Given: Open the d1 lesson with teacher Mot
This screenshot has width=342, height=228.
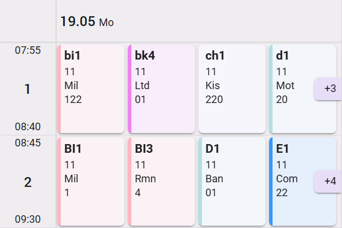Looking at the screenshot, I should tap(303, 89).
